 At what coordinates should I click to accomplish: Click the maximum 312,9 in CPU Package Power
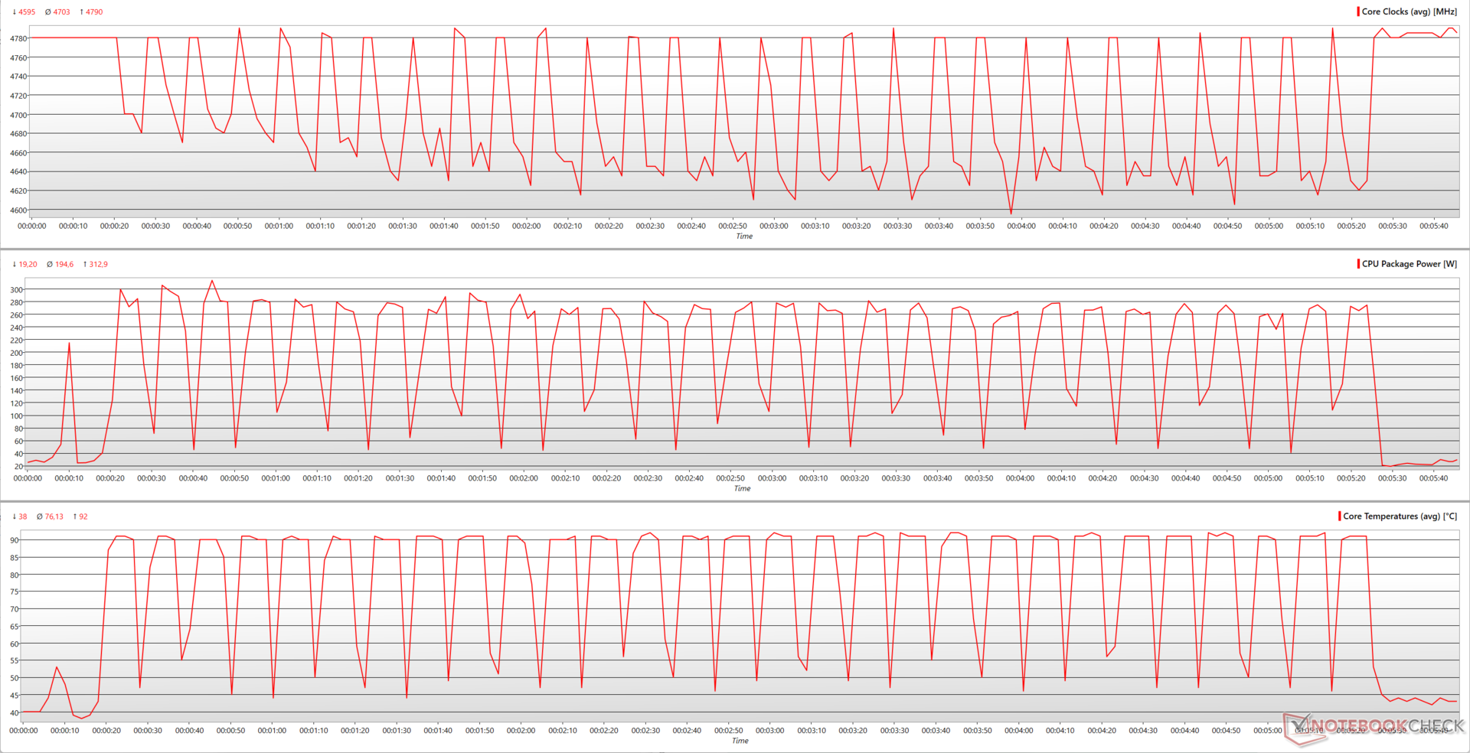pyautogui.click(x=95, y=265)
